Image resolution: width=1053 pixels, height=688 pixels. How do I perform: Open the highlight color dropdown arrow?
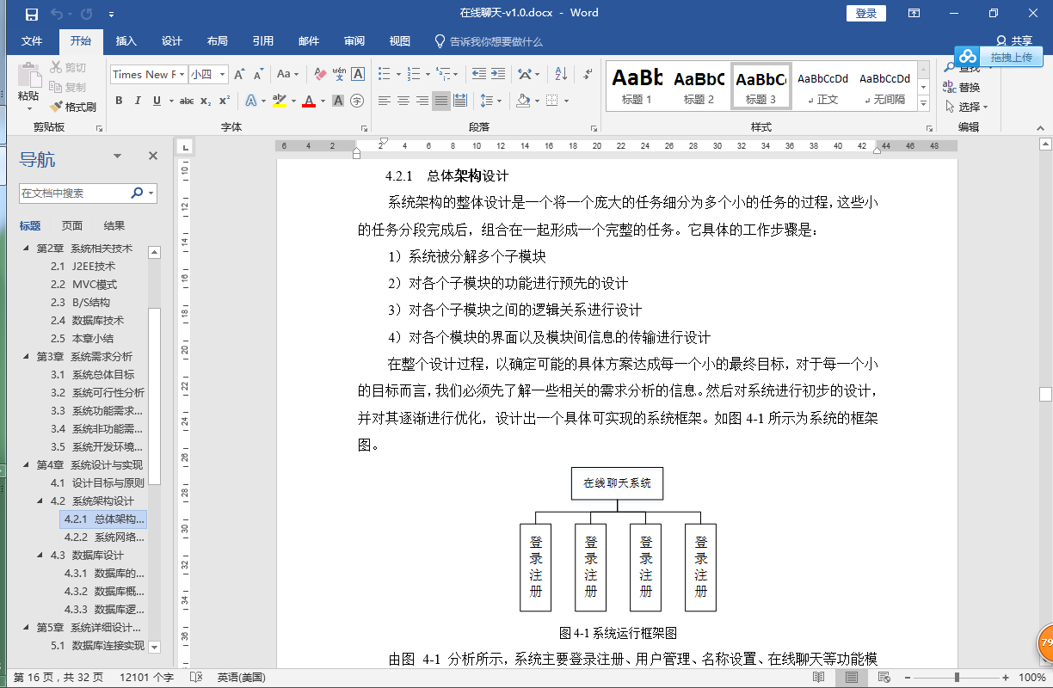(x=292, y=101)
